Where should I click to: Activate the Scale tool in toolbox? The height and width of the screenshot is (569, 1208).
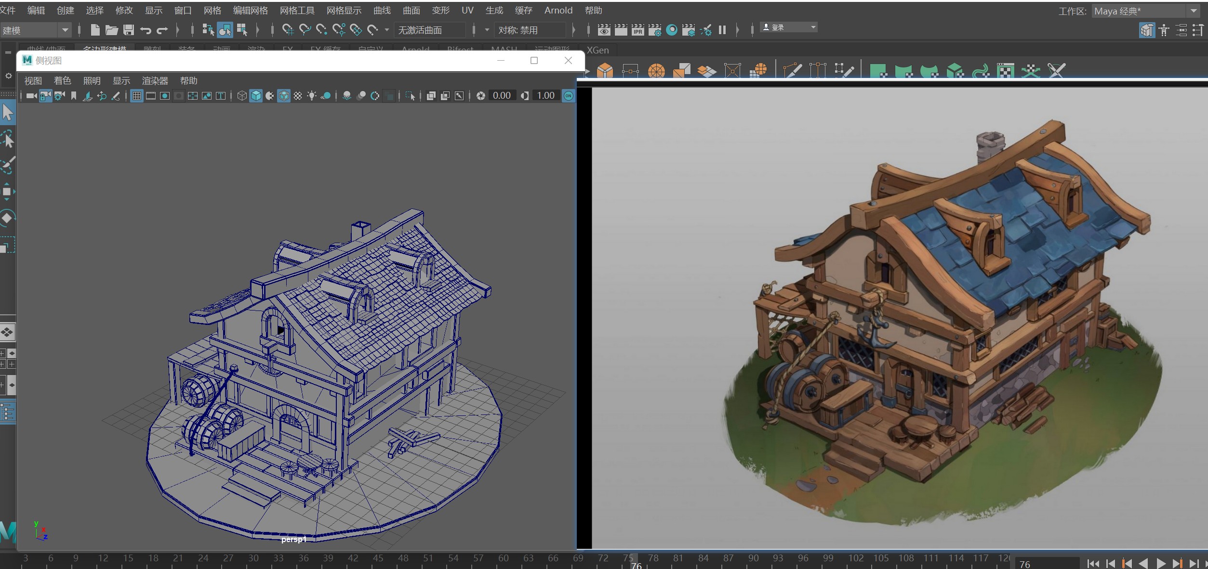coord(7,245)
